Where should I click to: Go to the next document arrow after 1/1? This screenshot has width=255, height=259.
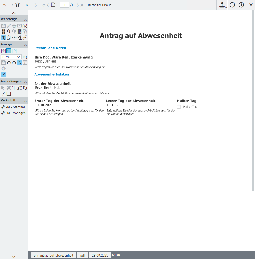tap(36, 5)
